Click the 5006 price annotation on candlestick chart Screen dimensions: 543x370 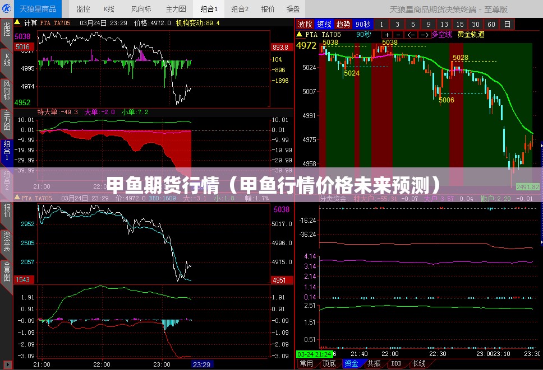[447, 100]
